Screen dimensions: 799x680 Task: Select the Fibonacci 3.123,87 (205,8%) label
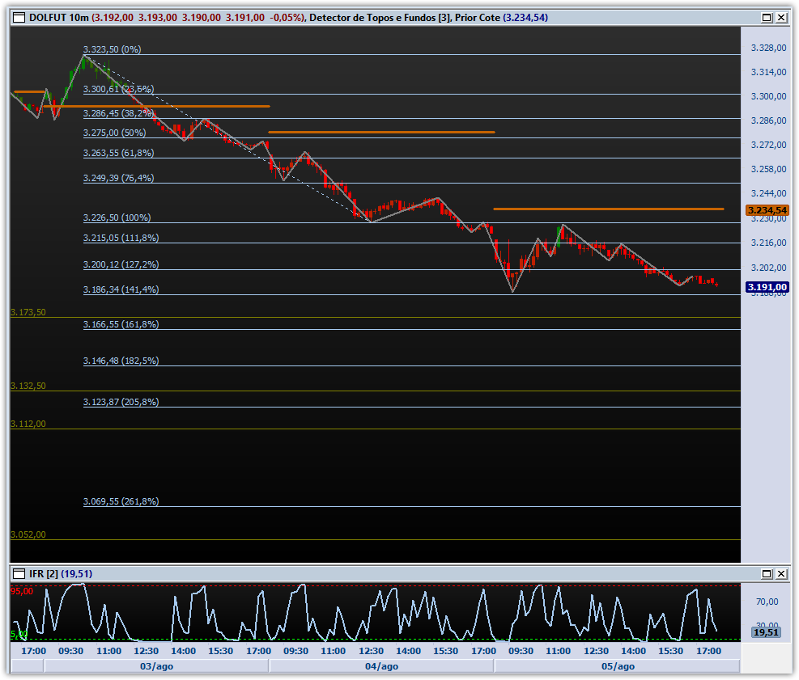click(121, 402)
